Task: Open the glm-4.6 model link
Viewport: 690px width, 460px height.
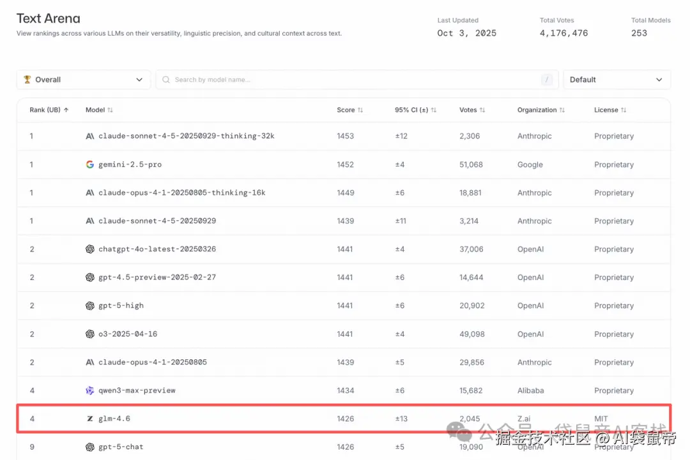Action: [x=114, y=419]
